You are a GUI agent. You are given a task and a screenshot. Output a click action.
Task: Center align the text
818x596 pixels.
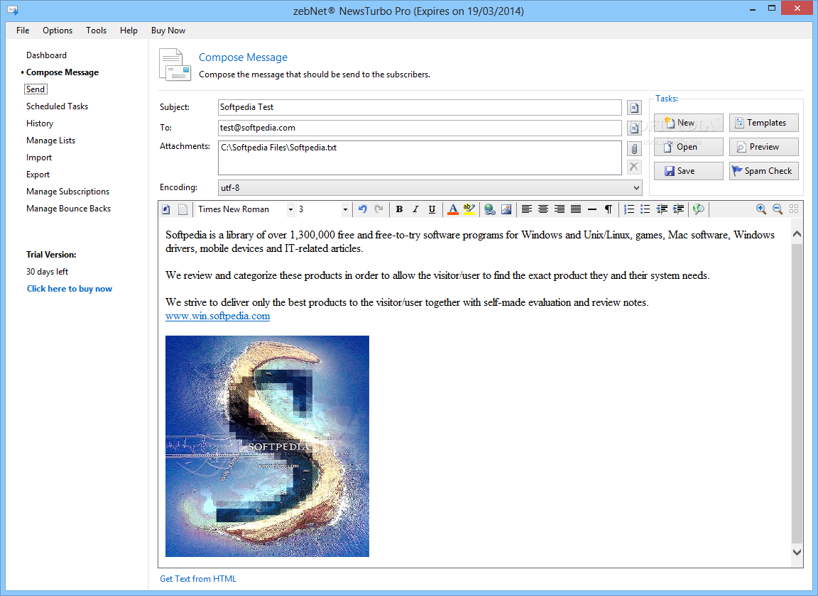point(543,209)
